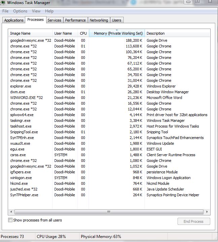218x242 pixels.
Task: Open the Help menu
Action: pyautogui.click(x=49, y=11)
